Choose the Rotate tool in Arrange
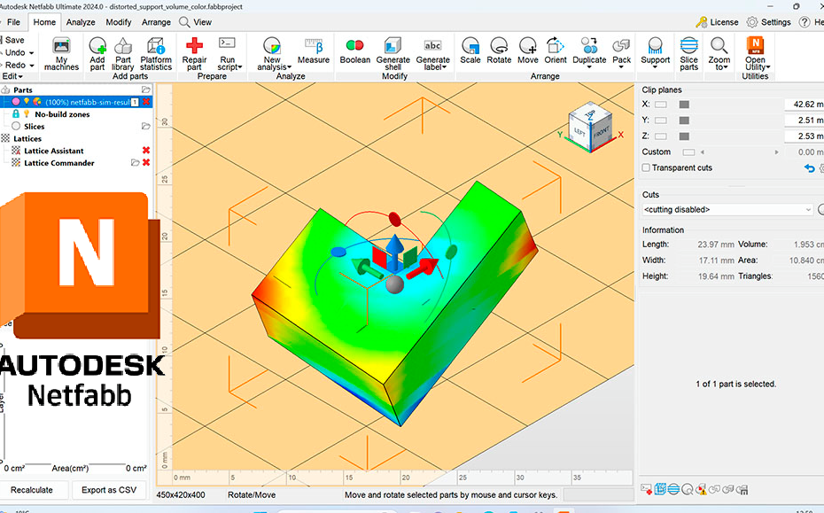The width and height of the screenshot is (824, 513). pyautogui.click(x=499, y=51)
